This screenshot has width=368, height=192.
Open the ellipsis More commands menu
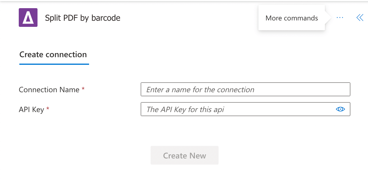click(x=340, y=18)
